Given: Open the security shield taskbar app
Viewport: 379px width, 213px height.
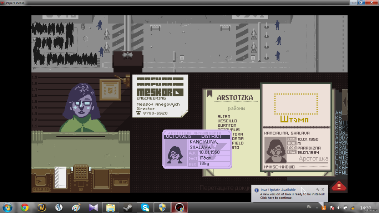Looking at the screenshot, I should [x=162, y=208].
